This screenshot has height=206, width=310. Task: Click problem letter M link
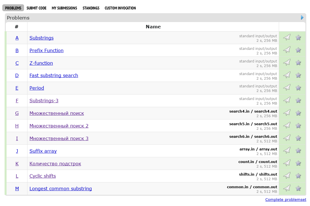17,189
